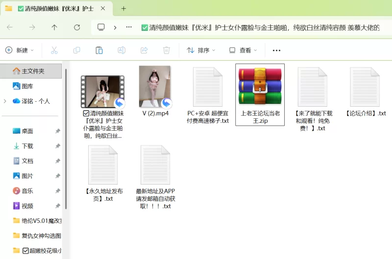Click the Paste clipboard icon
The width and height of the screenshot is (392, 259).
tap(99, 50)
